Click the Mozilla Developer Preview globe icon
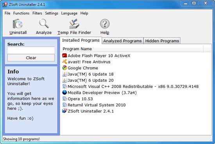 pyautogui.click(x=64, y=93)
